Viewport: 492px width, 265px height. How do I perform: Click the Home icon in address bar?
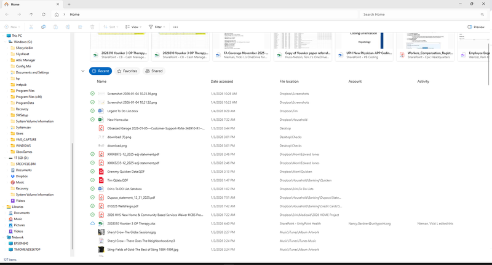57,14
